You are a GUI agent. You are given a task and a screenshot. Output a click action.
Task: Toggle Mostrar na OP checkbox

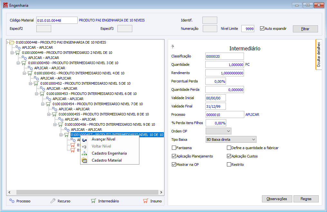click(x=174, y=165)
